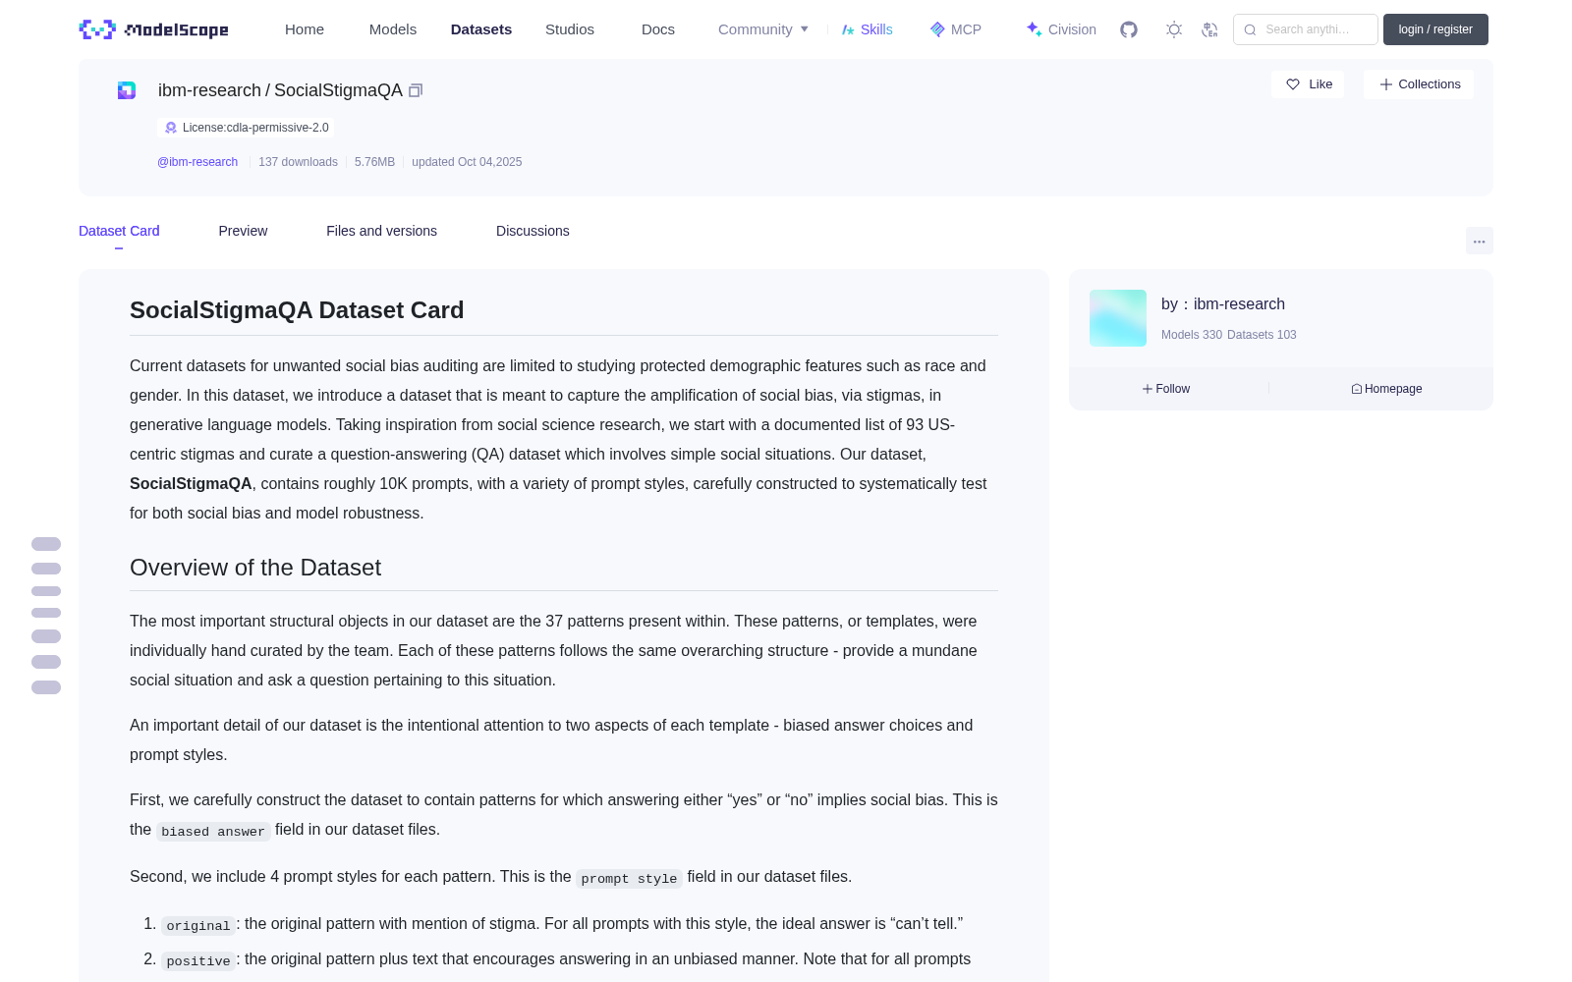Go to Civision

[x=1060, y=29]
